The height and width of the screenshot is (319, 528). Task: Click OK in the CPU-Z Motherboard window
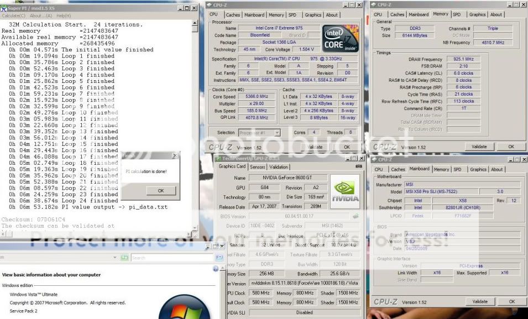512,301
